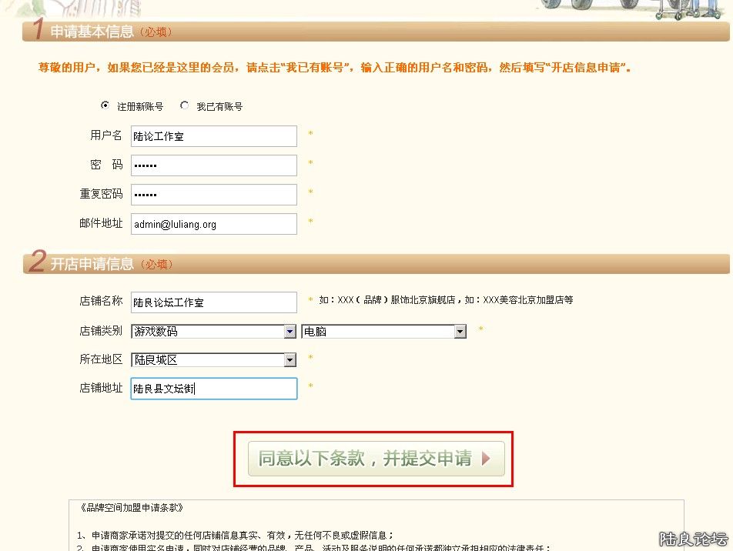Viewport: 733px width, 551px height.
Task: Choose the 我已有账号 radio option
Action: (184, 105)
